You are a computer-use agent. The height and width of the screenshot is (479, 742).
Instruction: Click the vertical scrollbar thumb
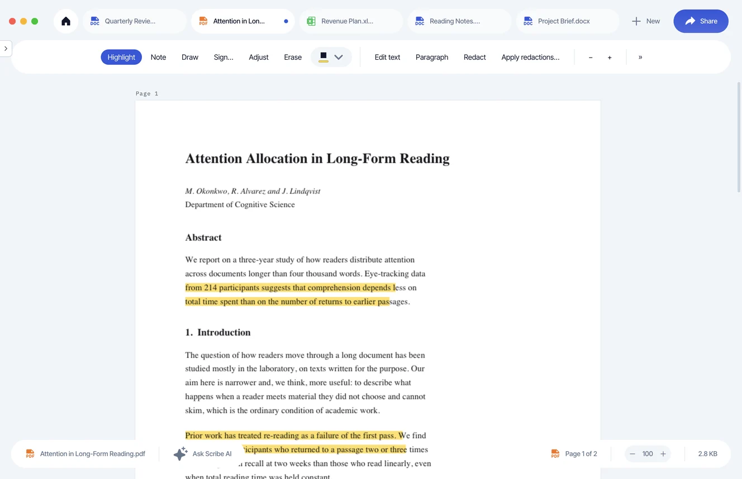739,137
